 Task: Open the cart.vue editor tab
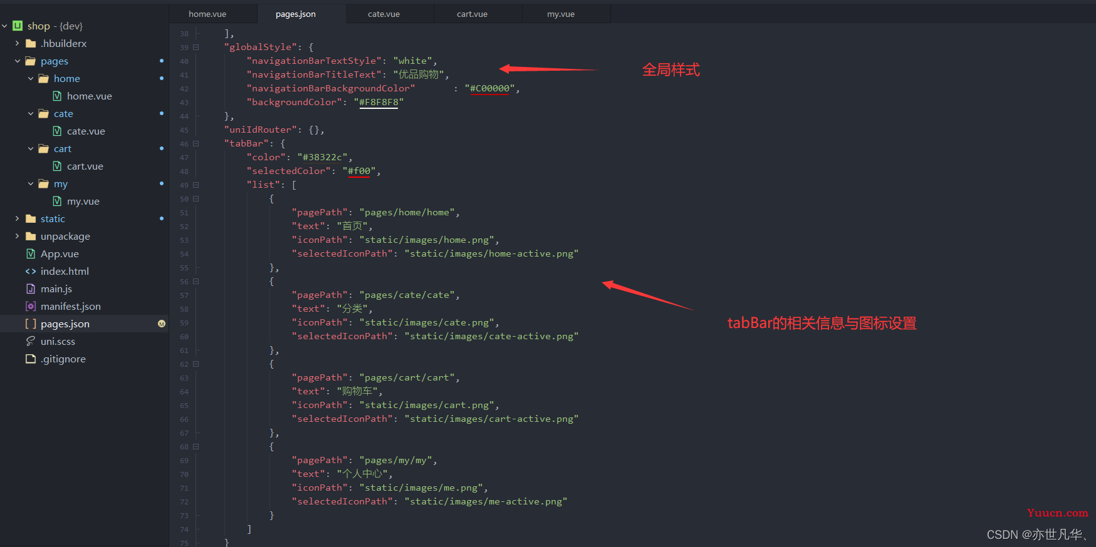[472, 14]
